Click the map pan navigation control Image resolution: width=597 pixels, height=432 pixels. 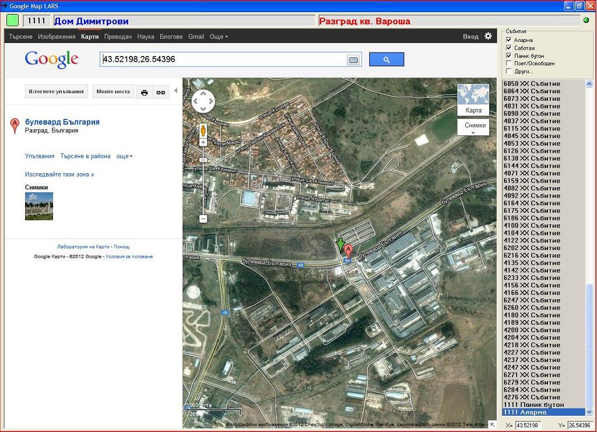pyautogui.click(x=203, y=101)
